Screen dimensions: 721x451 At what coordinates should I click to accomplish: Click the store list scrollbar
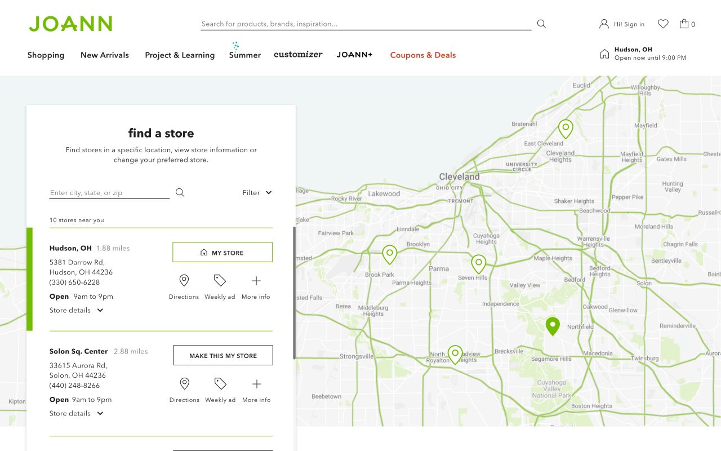(x=294, y=293)
